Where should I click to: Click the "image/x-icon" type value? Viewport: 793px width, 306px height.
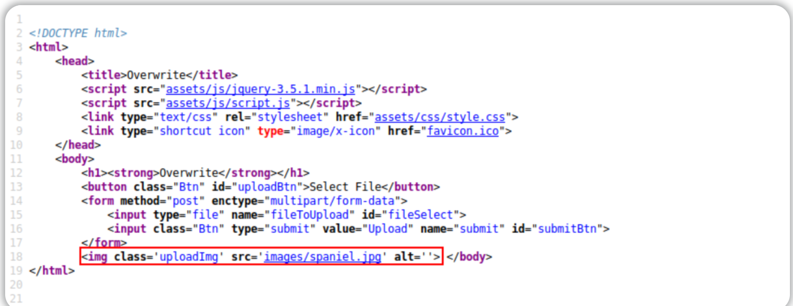pyautogui.click(x=336, y=131)
